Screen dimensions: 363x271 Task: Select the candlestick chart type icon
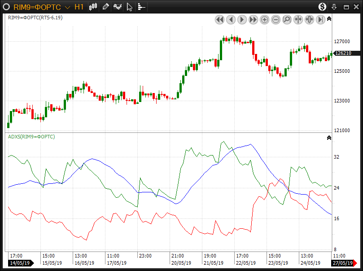pos(93,7)
